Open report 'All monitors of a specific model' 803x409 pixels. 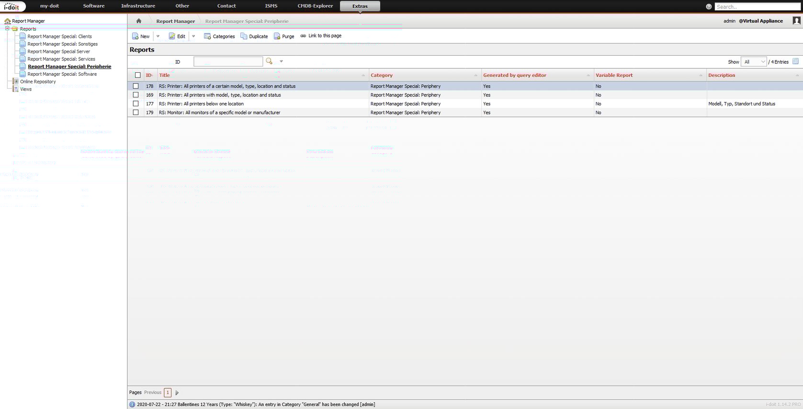(220, 113)
